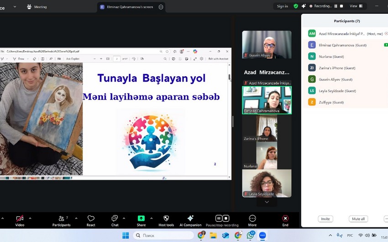Open File Explorer from the taskbar
Screen dimensions: 388x242
pos(213,235)
